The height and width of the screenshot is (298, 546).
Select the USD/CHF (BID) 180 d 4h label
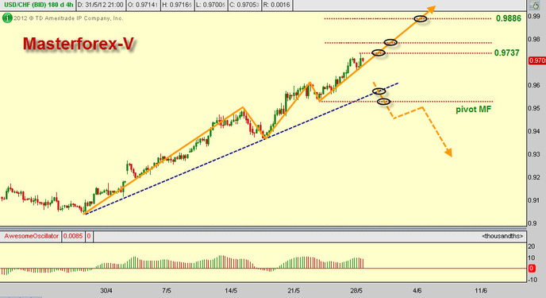(37, 6)
